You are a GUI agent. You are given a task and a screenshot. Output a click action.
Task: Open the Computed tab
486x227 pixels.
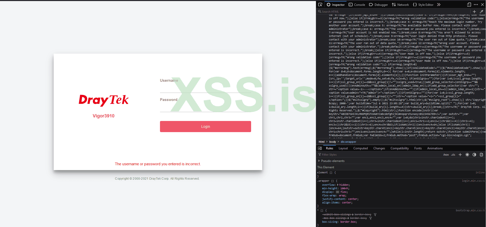[x=361, y=148]
